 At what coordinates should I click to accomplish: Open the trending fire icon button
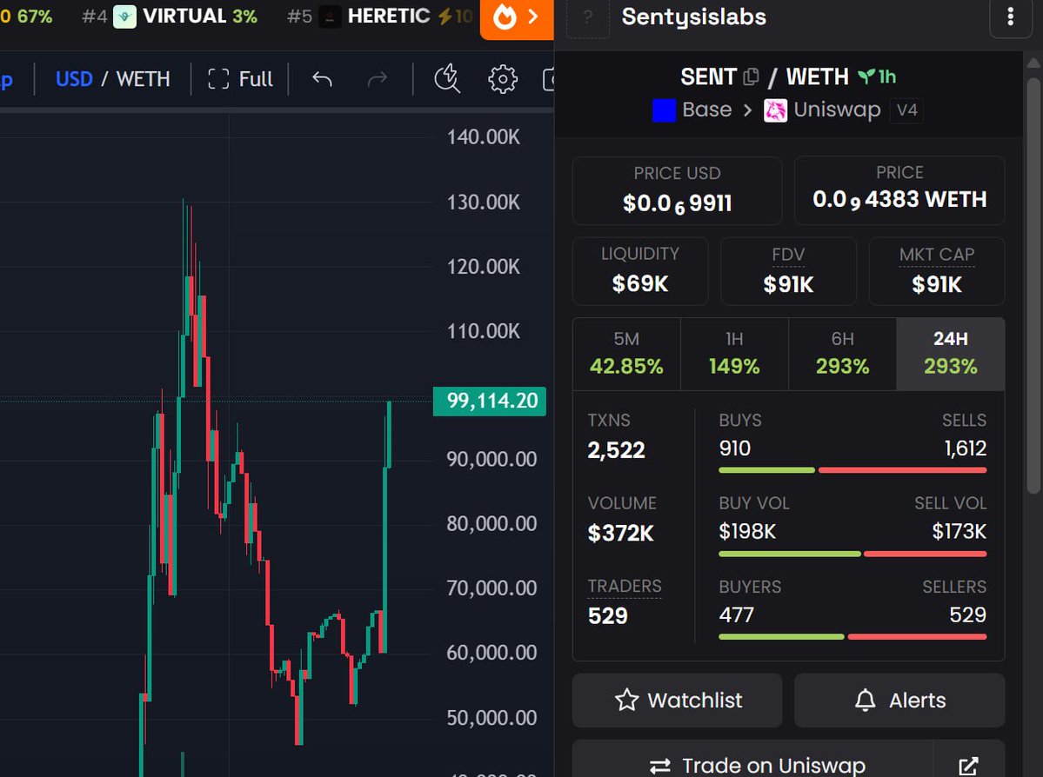(x=517, y=18)
